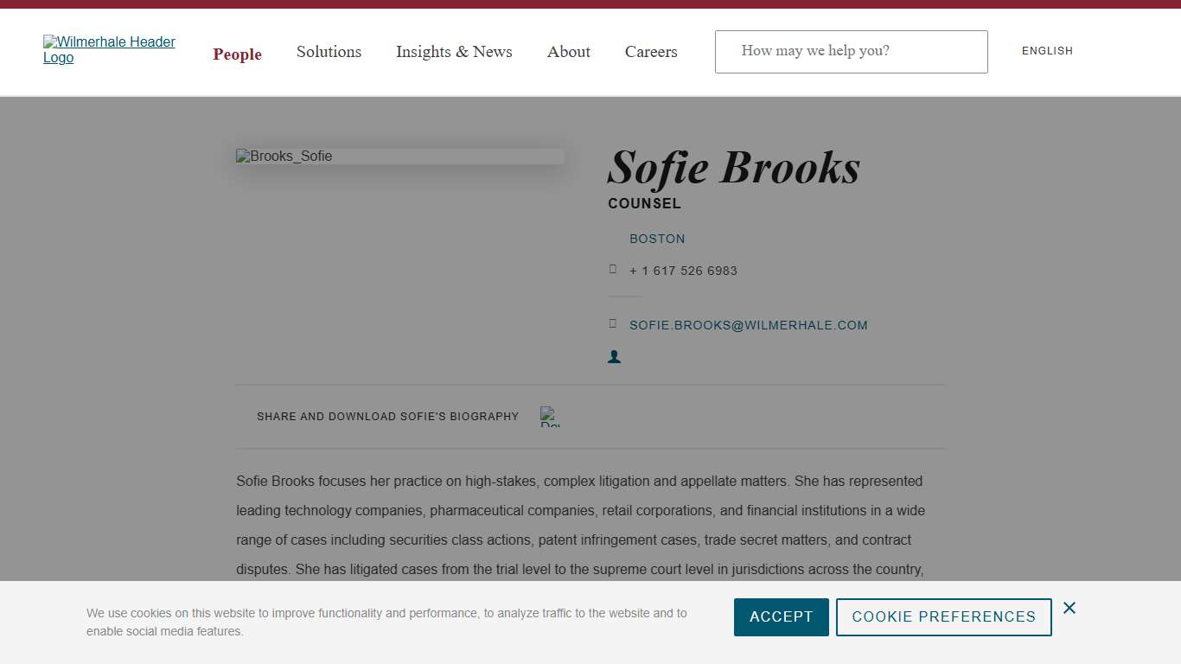The height and width of the screenshot is (664, 1181).
Task: Click the Wilmerhale header logo
Action: 109,50
